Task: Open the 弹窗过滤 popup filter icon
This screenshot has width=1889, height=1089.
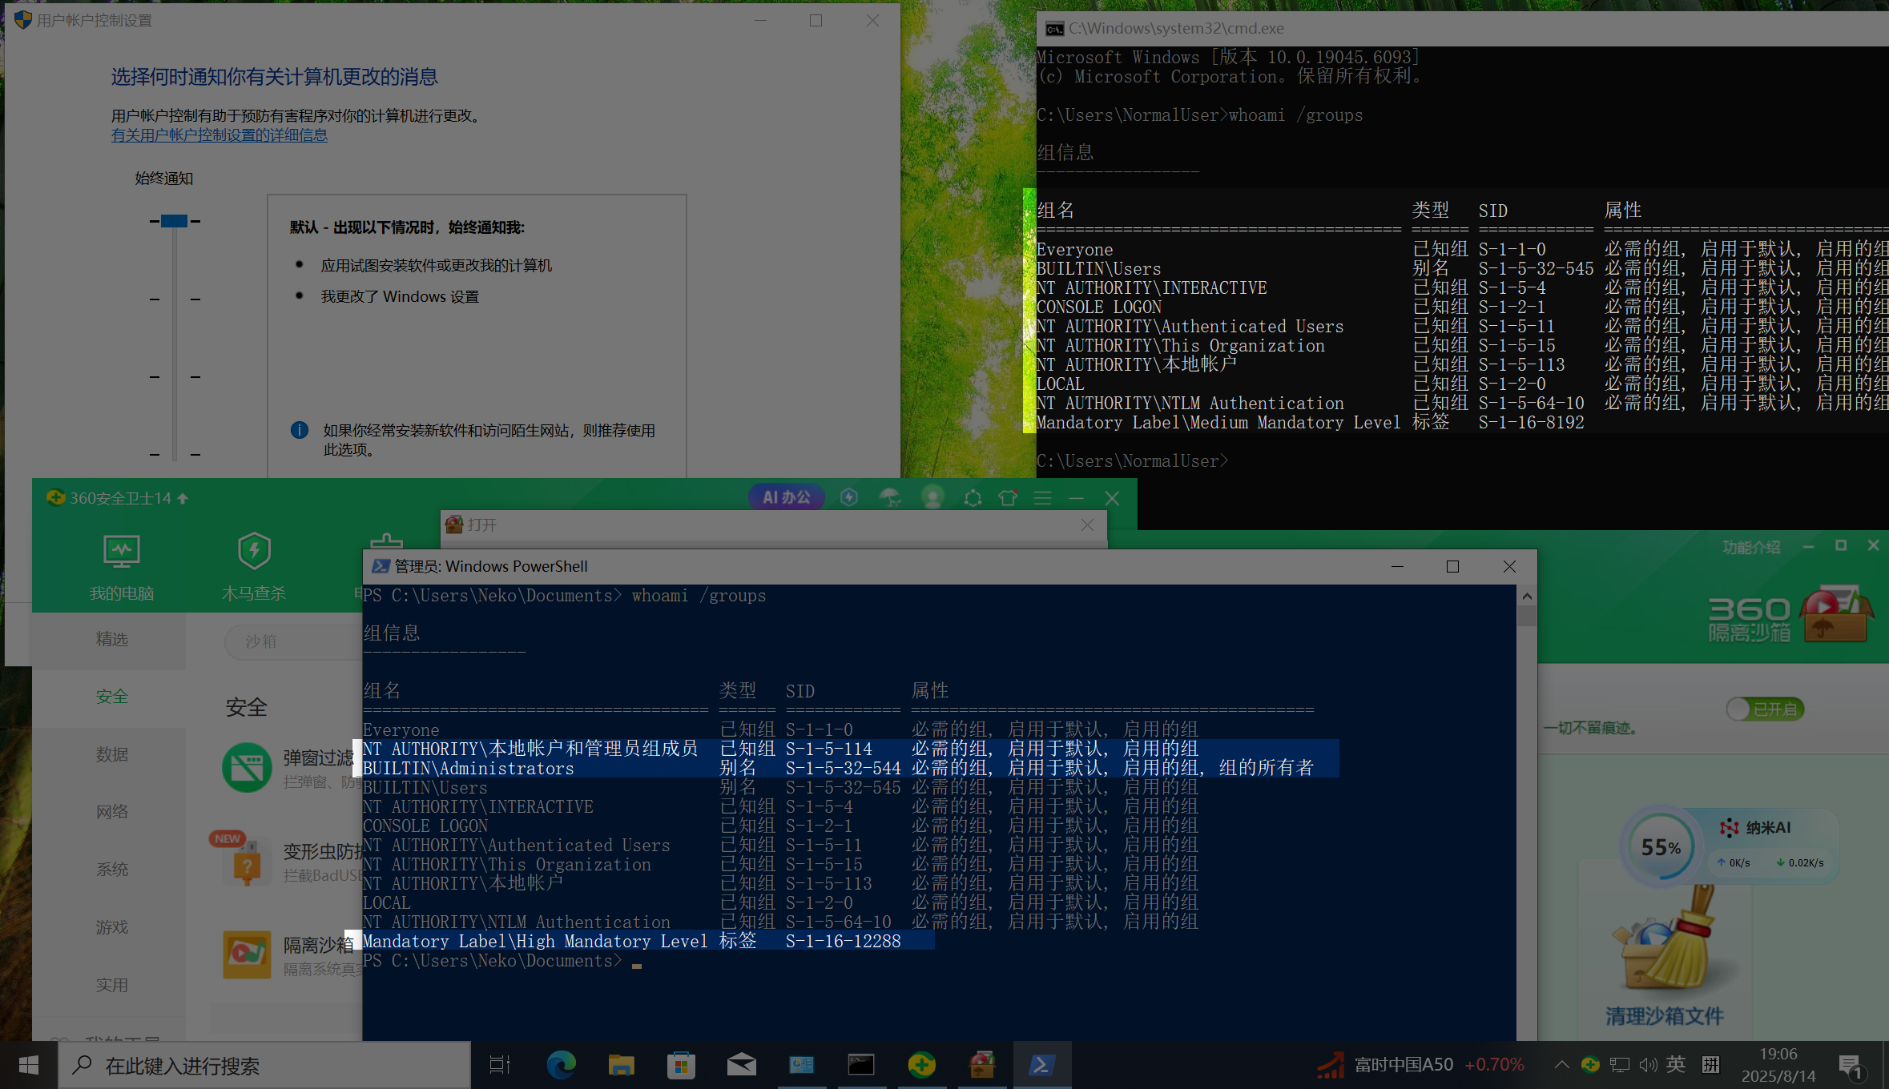Action: point(247,768)
